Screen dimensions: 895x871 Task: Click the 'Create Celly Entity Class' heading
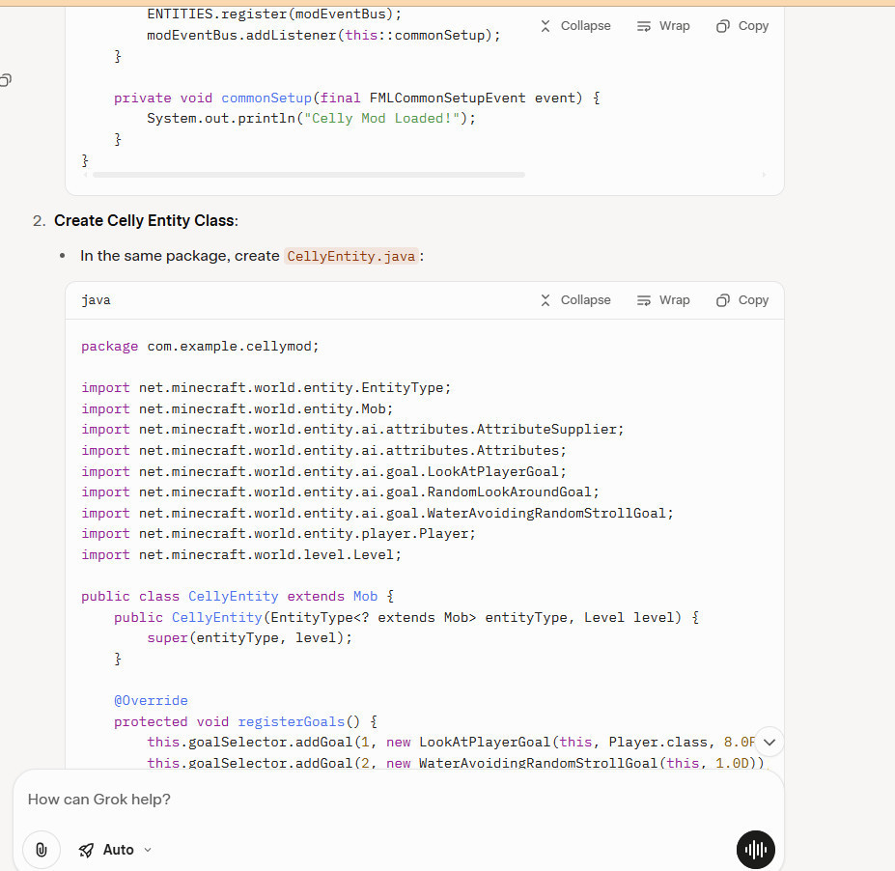[145, 221]
